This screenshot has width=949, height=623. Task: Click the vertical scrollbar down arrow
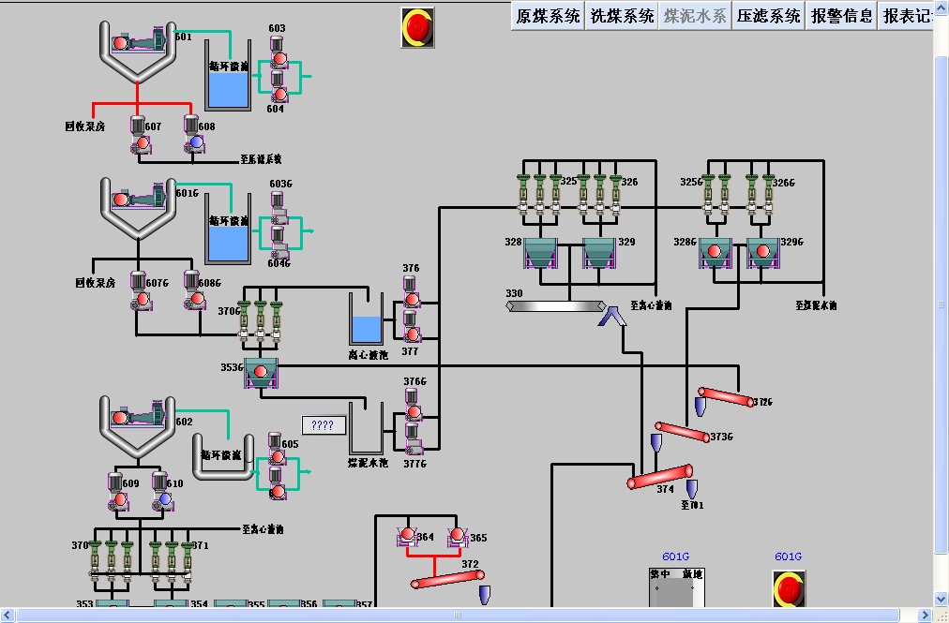[x=941, y=599]
